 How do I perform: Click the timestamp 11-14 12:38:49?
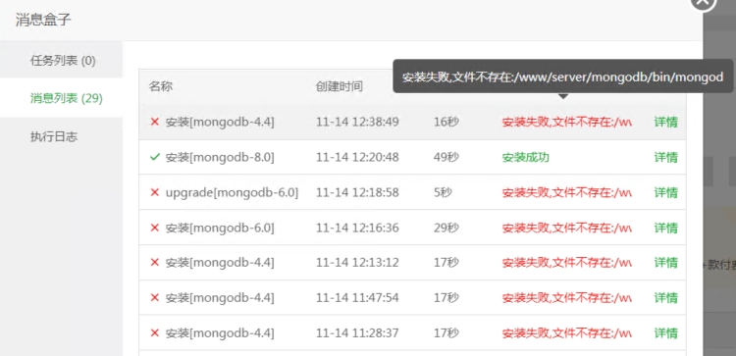click(x=357, y=122)
